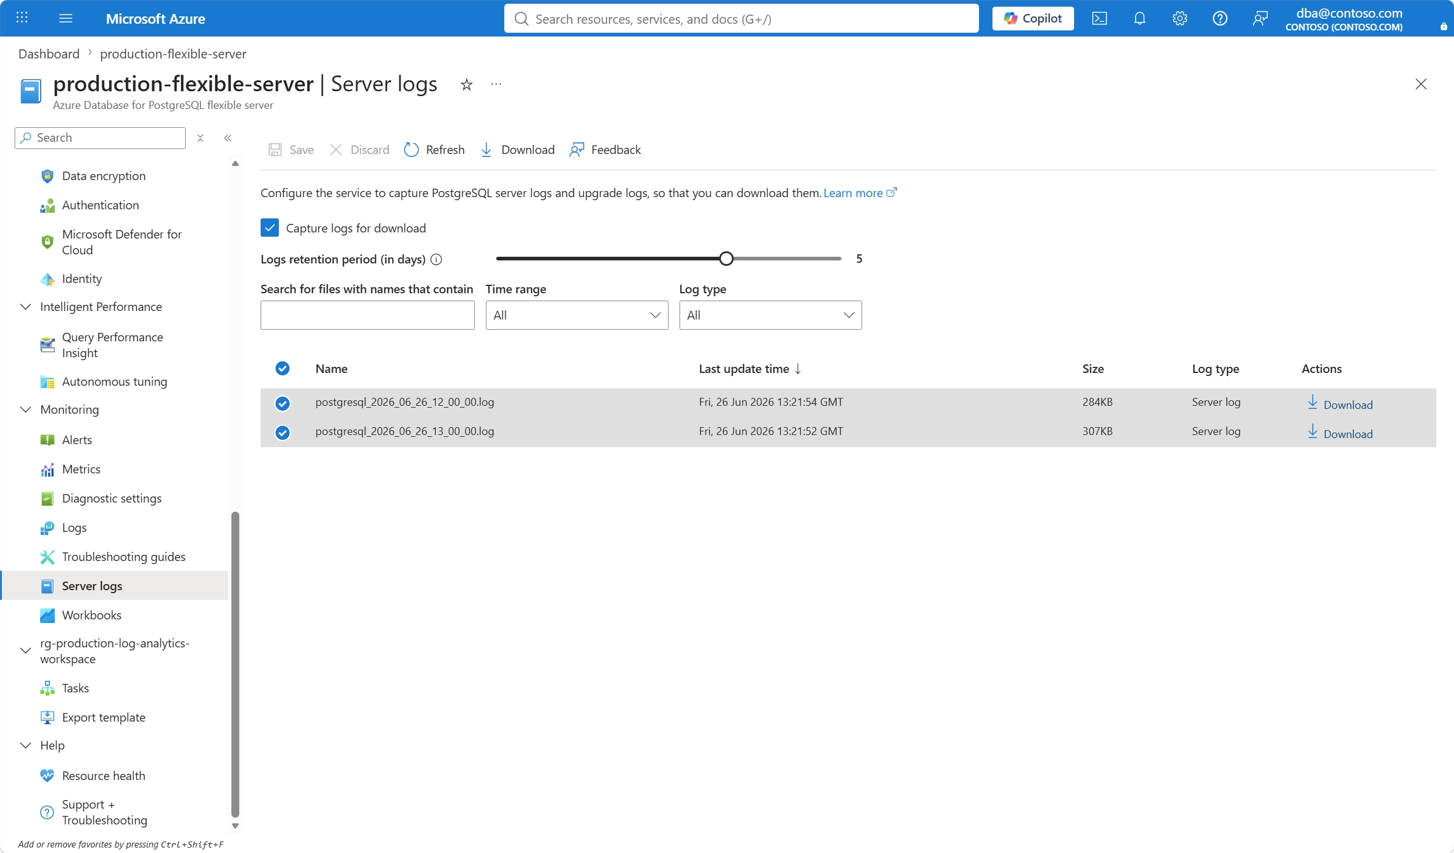Click the Feedback toolbar button

(x=605, y=150)
